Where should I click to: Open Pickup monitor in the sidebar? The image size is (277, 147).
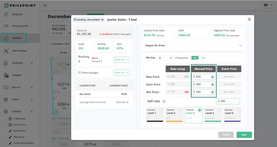coord(20,26)
